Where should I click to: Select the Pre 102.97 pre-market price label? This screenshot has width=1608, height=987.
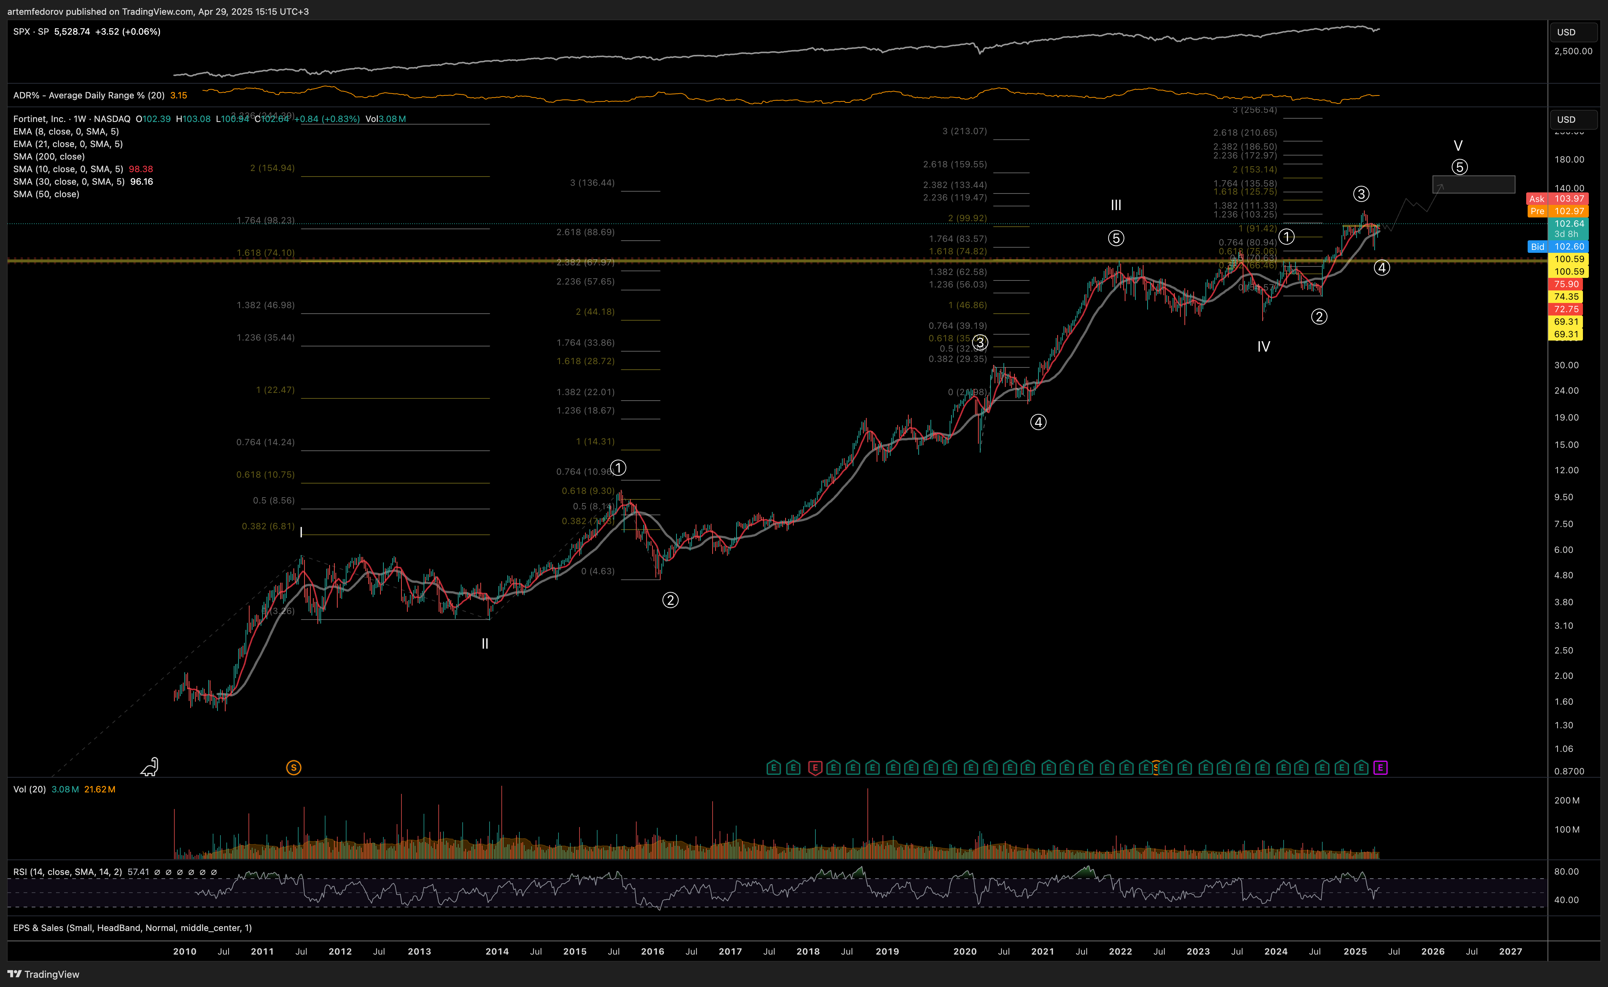[x=1558, y=211]
